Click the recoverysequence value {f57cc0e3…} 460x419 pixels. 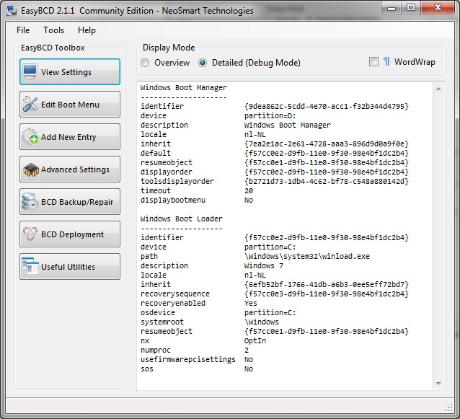coord(326,294)
